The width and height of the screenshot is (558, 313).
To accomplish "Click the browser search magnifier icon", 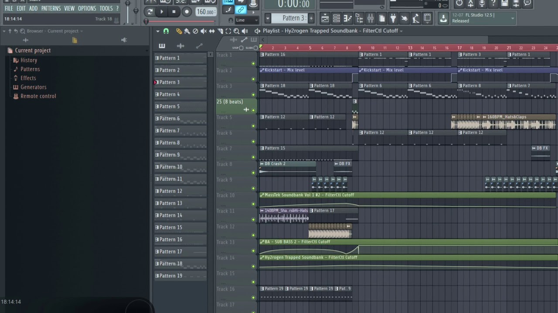I will [22, 31].
